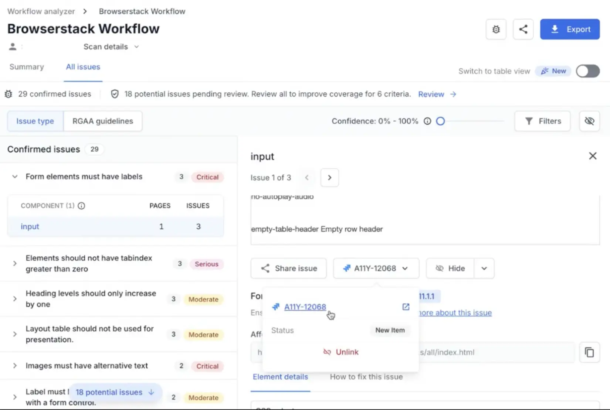The width and height of the screenshot is (610, 410).
Task: Click Share issue button
Action: pyautogui.click(x=288, y=269)
